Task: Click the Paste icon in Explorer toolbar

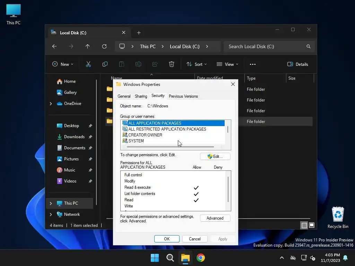Action: (122, 64)
